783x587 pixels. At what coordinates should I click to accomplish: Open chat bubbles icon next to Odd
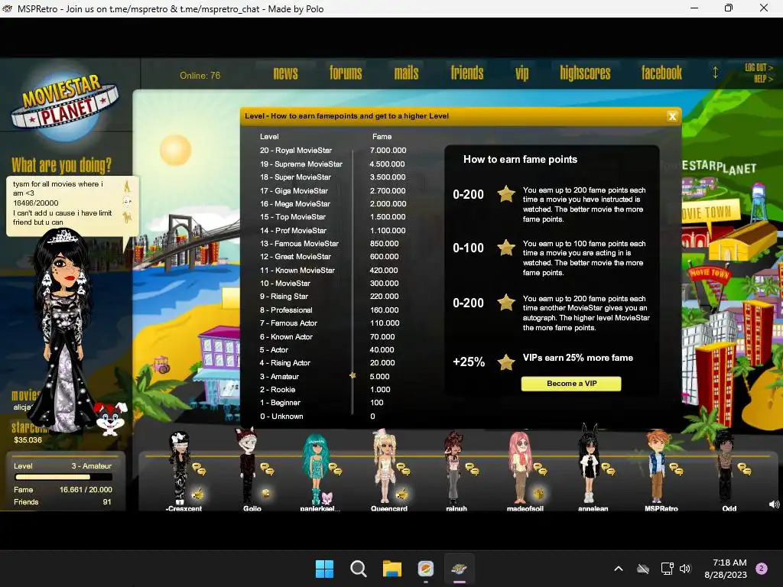click(x=744, y=469)
